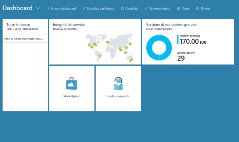Image resolution: width=239 pixels, height=142 pixels.
Task: Select the 'Non ci sono elementi risor...' row
Action: 25,39
